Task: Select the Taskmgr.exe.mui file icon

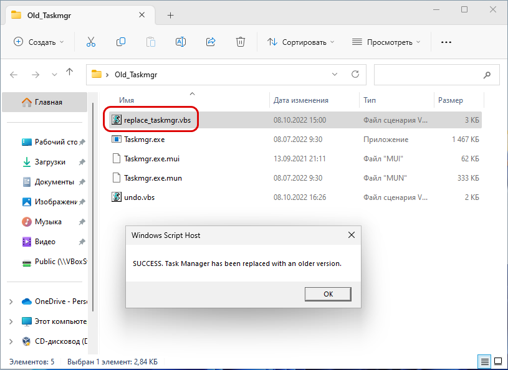Action: 117,159
